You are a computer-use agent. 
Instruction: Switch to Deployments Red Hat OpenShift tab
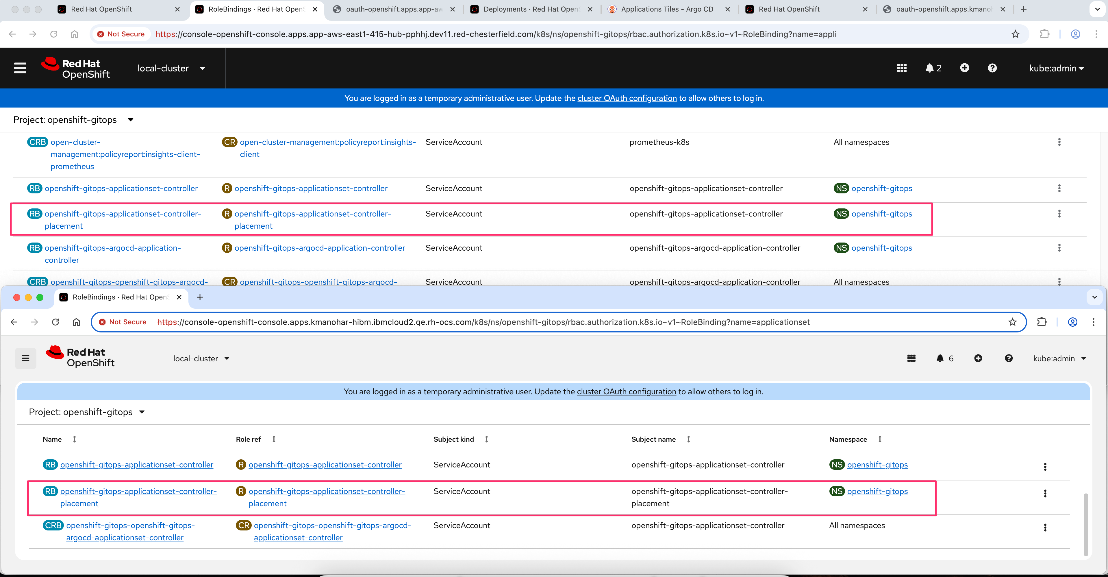(x=531, y=9)
